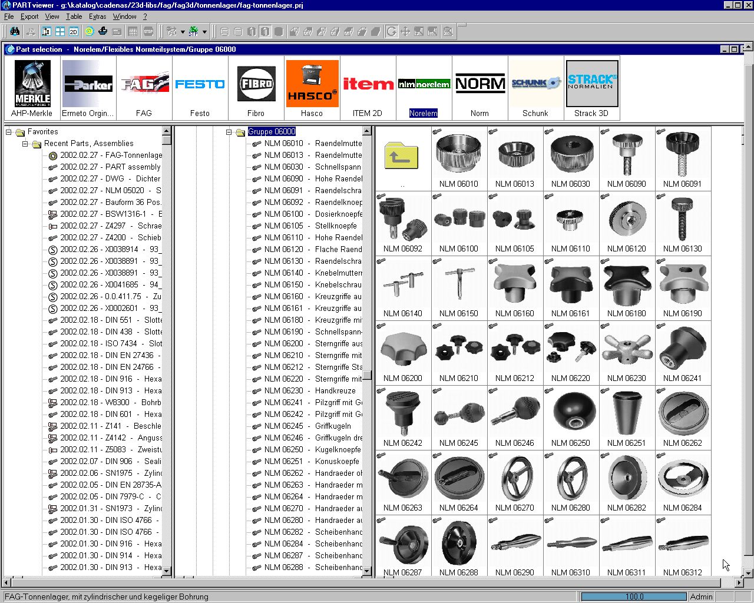Open the dropdown arrow left of the STP icon

pos(183,32)
